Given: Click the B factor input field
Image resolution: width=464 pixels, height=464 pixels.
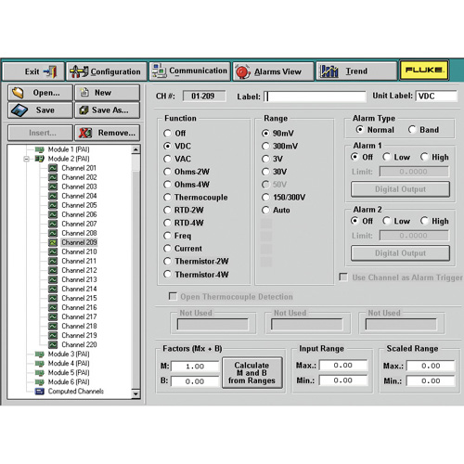Looking at the screenshot, I should point(195,381).
